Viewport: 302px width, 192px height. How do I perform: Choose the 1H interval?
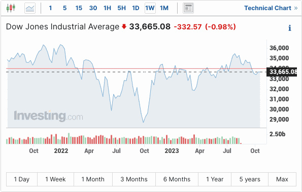pyautogui.click(x=107, y=8)
